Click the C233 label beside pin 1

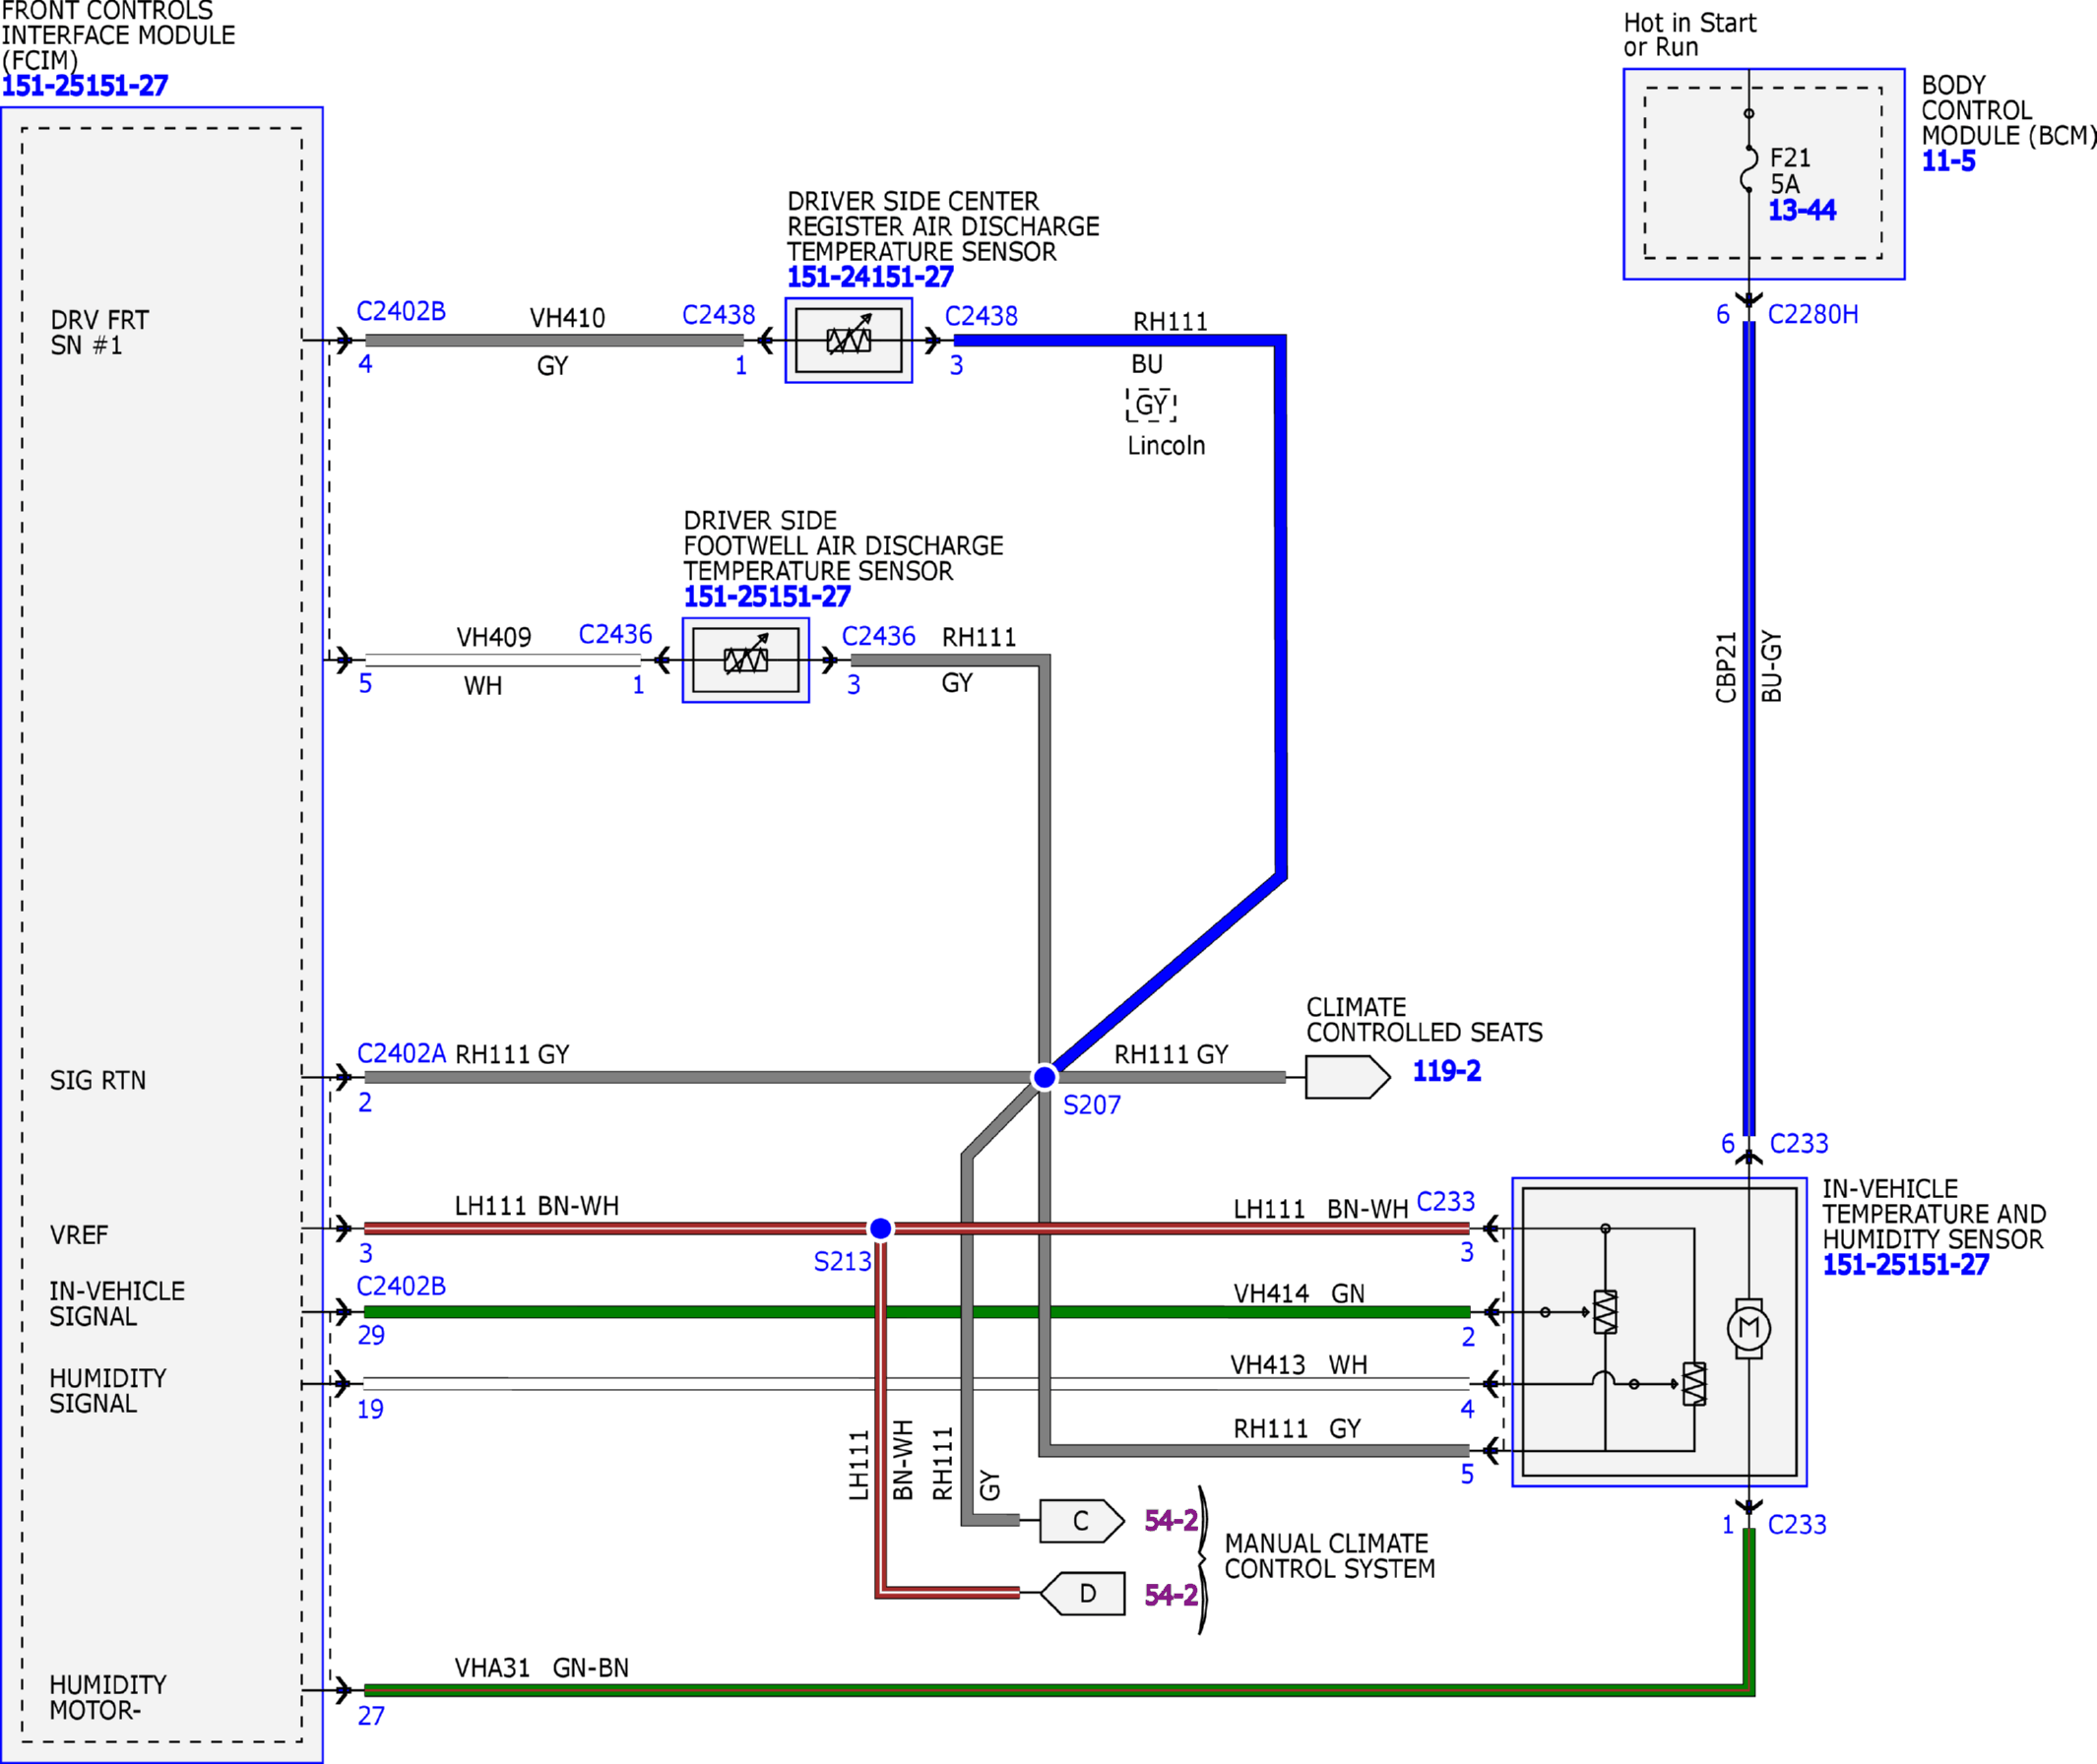point(1797,1525)
